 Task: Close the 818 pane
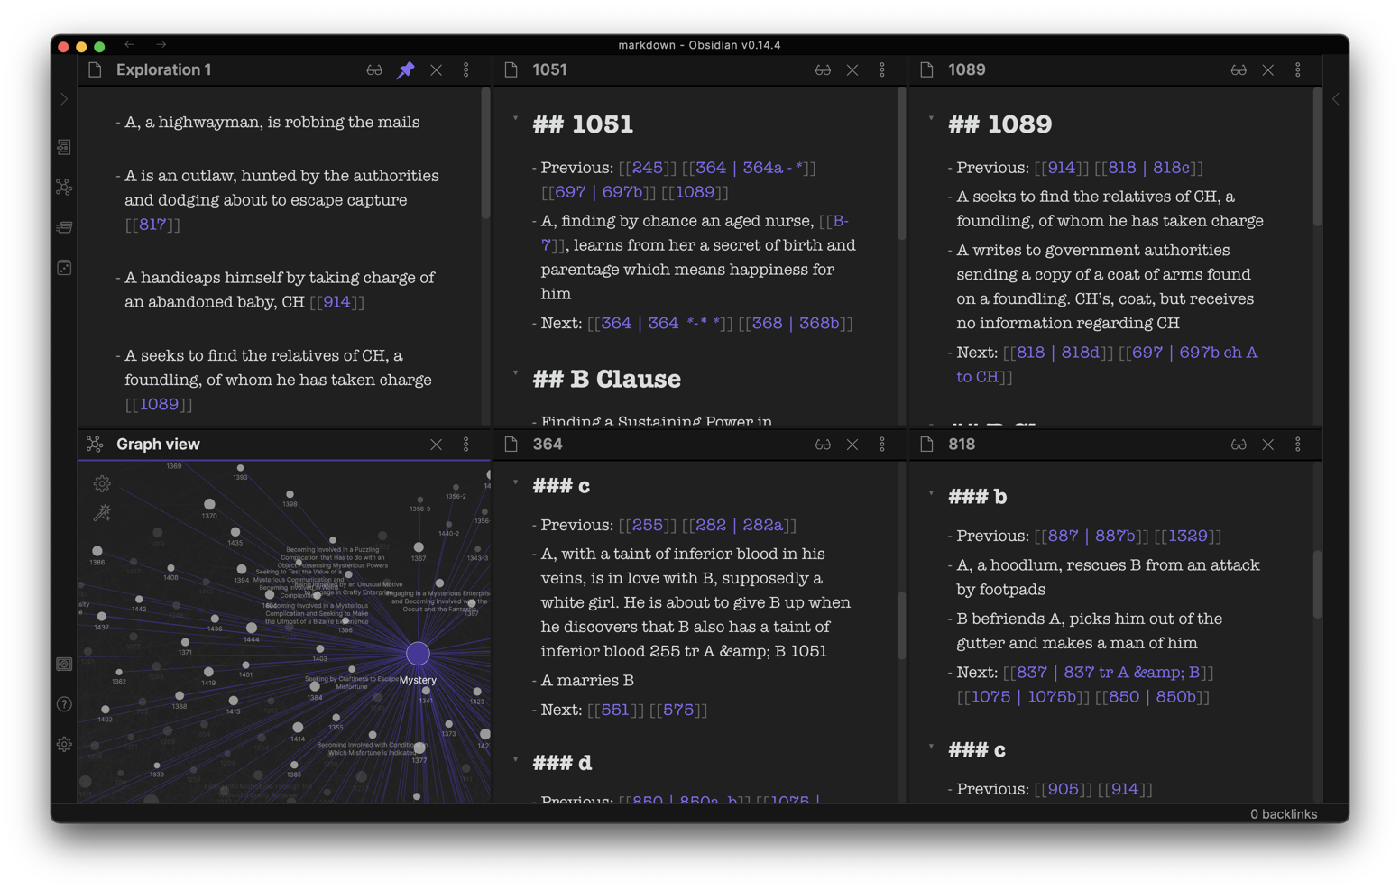pyautogui.click(x=1268, y=445)
